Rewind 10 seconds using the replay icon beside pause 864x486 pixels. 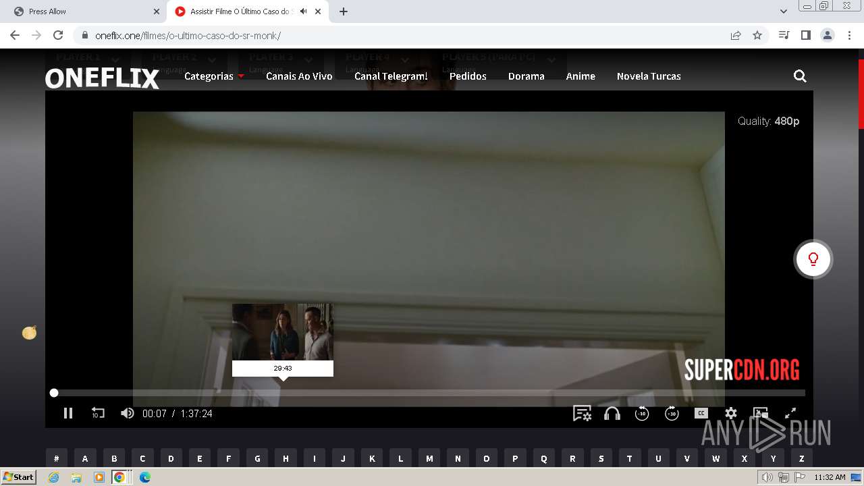coord(98,413)
